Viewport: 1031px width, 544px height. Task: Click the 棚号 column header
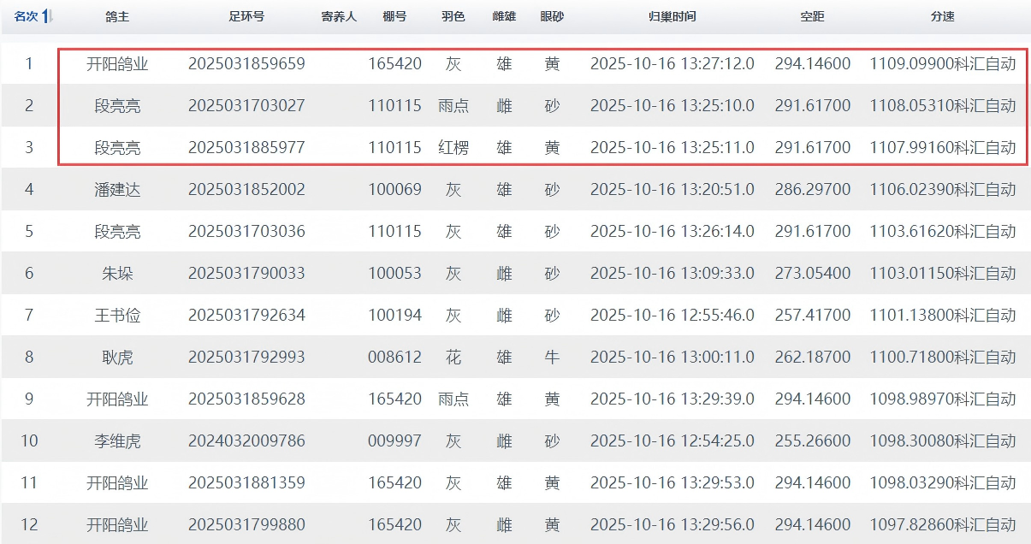pyautogui.click(x=394, y=16)
